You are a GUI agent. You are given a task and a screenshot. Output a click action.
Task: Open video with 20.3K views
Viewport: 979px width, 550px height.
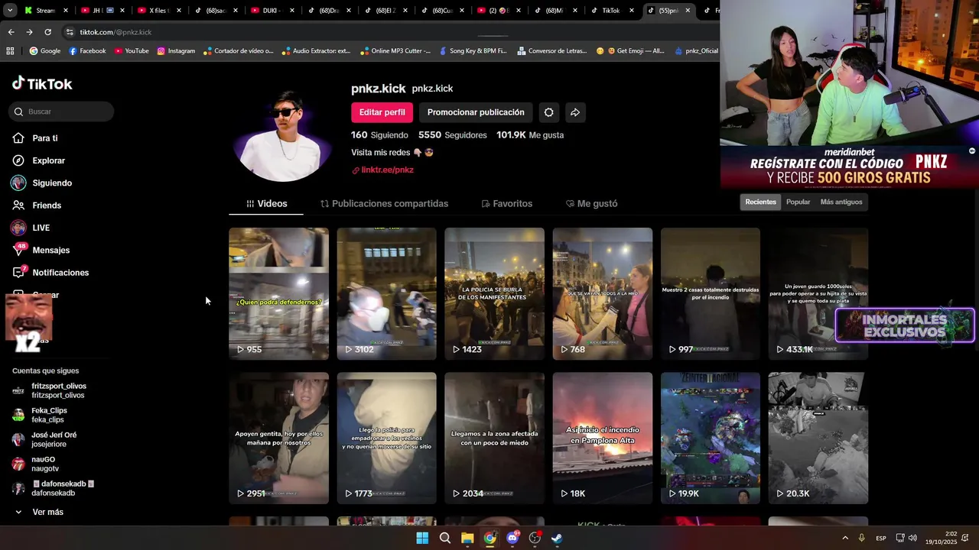coord(818,438)
